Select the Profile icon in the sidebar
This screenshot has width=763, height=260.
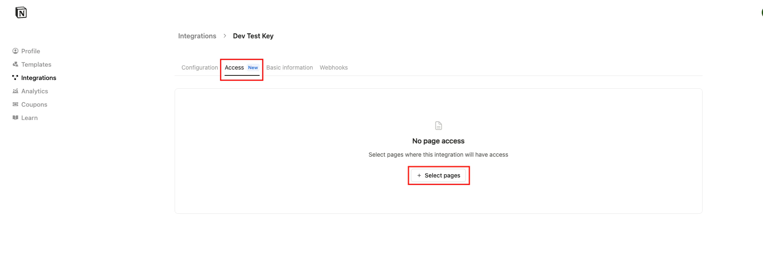[x=15, y=51]
